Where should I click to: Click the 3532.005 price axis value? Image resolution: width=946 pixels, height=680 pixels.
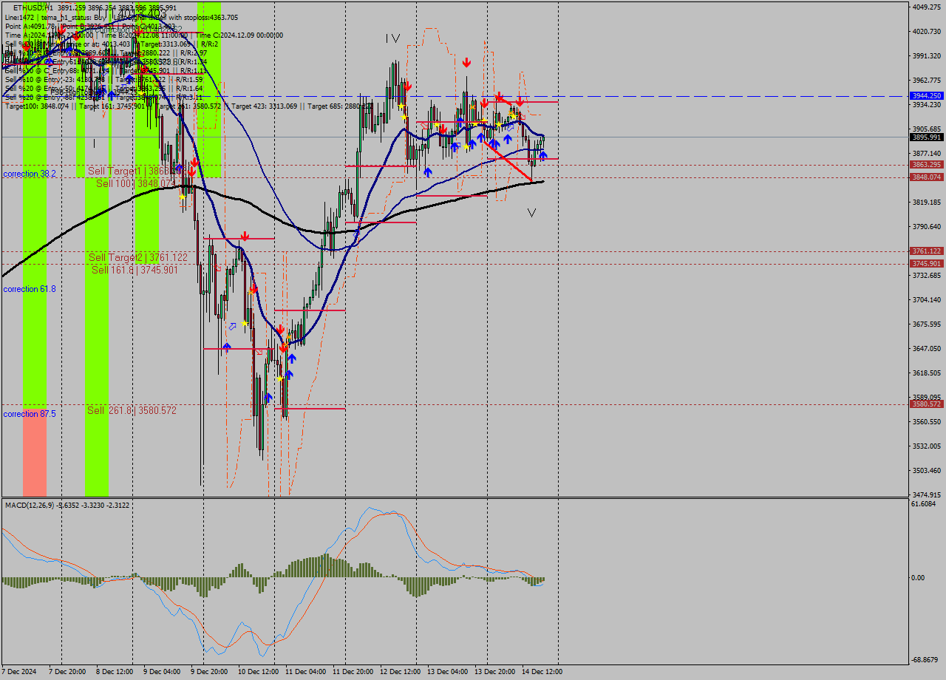tap(927, 446)
